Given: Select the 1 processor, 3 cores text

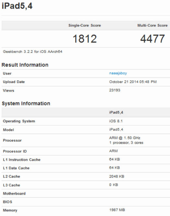Looking at the screenshot, I should [x=126, y=143].
